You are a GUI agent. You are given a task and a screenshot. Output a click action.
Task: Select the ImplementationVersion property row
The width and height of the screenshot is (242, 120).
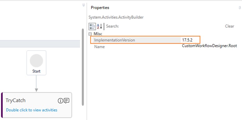tap(146, 40)
